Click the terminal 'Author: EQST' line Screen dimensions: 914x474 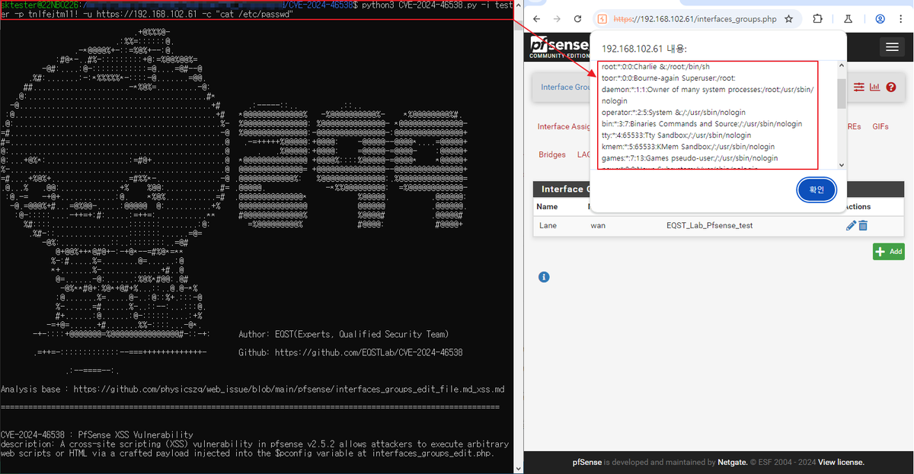[344, 334]
